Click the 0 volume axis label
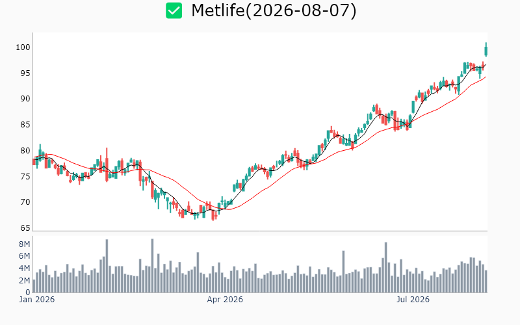 pyautogui.click(x=28, y=292)
